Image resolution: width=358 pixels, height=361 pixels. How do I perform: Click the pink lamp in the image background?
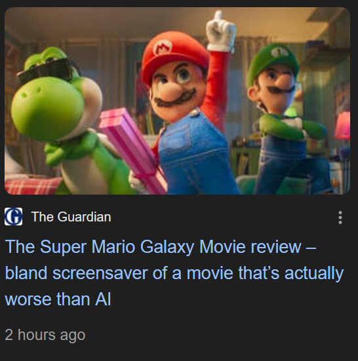(x=344, y=126)
